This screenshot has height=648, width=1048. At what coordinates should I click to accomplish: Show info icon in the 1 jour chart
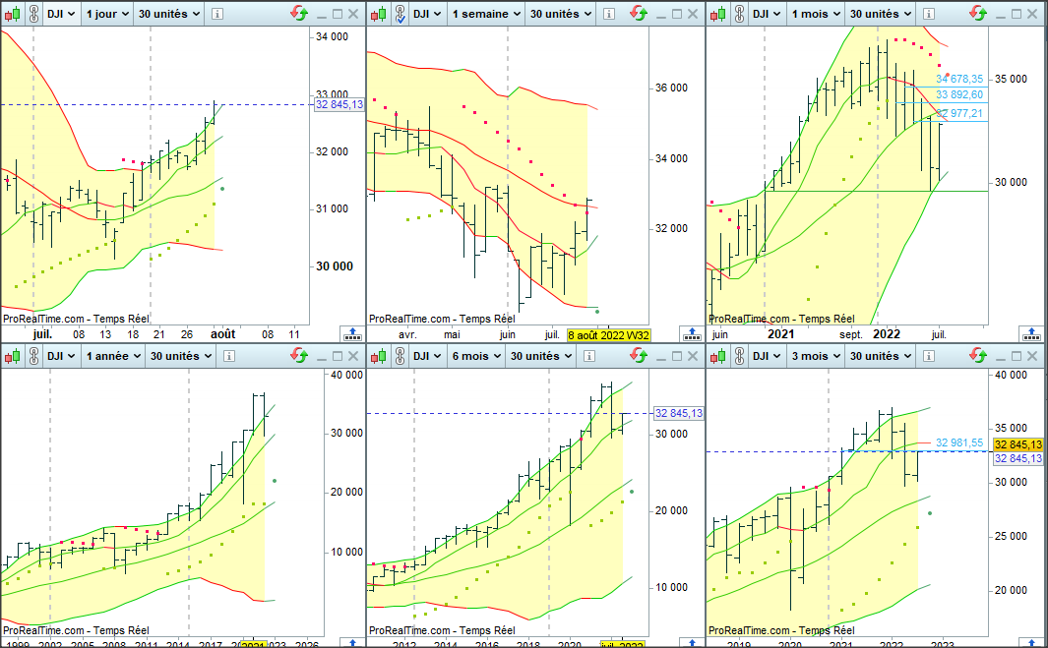217,14
